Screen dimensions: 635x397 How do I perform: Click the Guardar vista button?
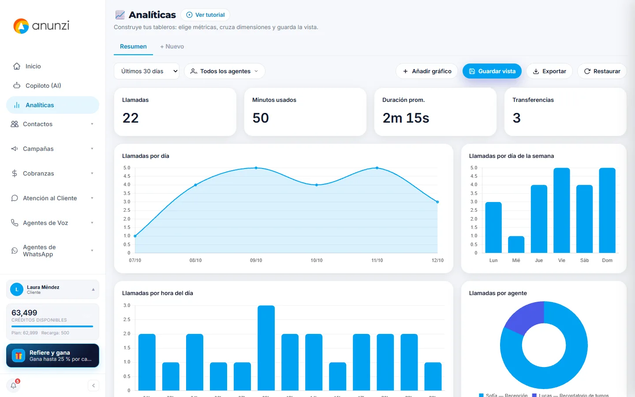492,71
